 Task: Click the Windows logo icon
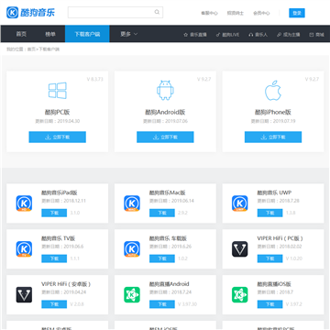click(57, 91)
